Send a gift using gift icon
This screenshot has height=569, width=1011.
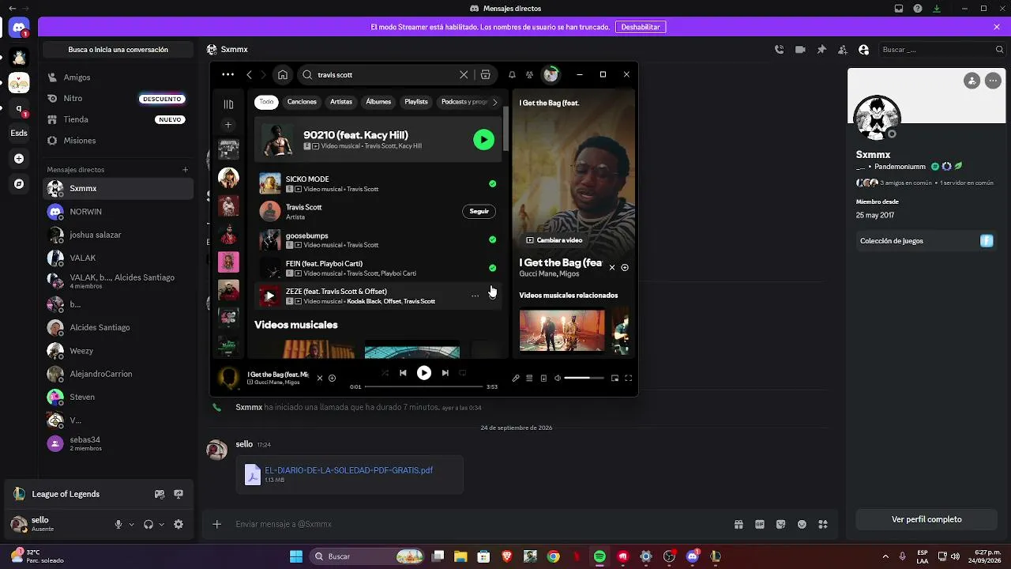[x=739, y=524]
